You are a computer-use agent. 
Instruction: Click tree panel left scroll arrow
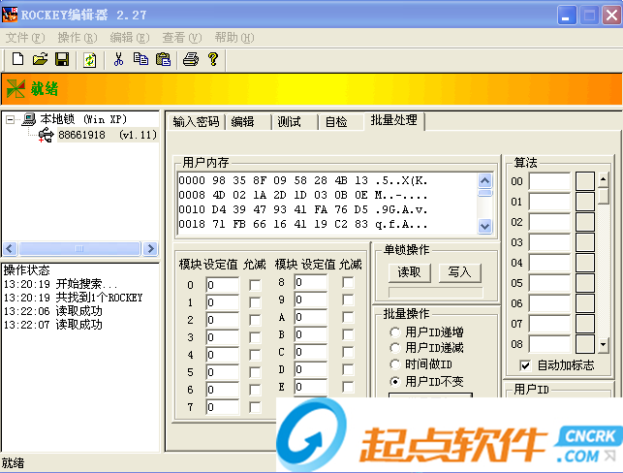click(x=11, y=249)
